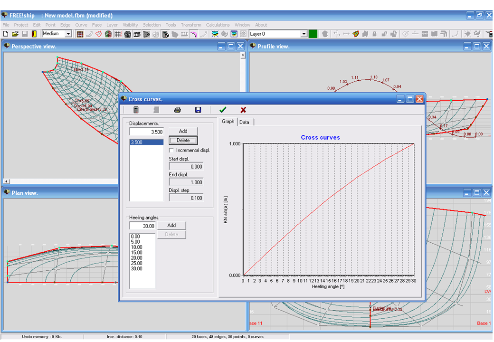This screenshot has width=494, height=342.
Task: Click the new document icon in toolbar
Action: click(x=6, y=34)
